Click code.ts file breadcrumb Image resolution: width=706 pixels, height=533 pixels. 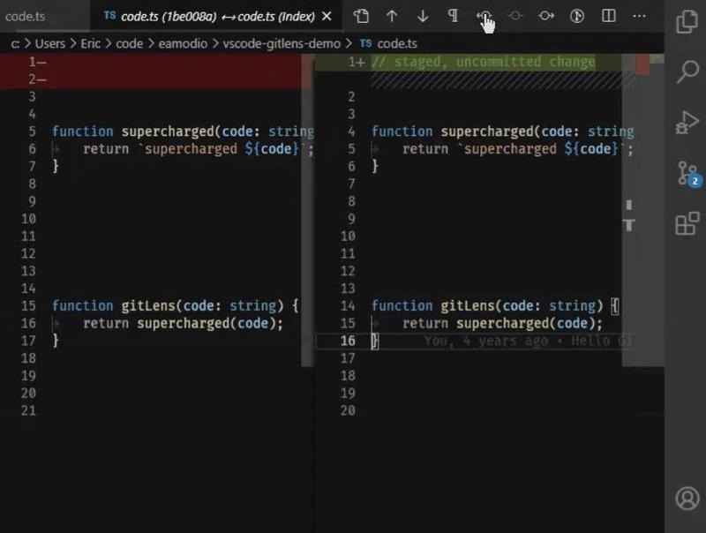pos(396,43)
